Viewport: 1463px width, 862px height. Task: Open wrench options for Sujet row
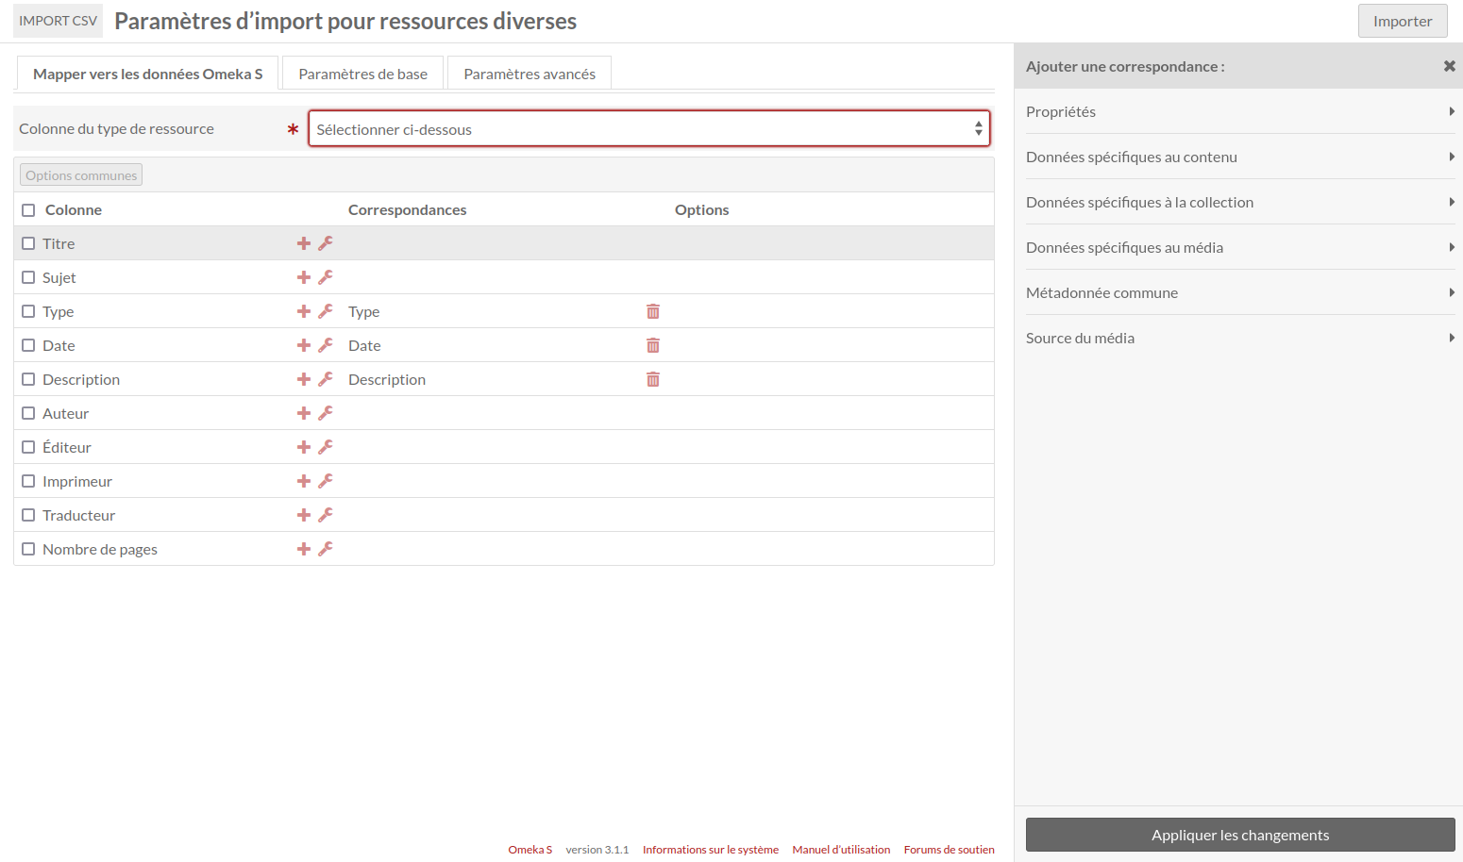(x=326, y=277)
